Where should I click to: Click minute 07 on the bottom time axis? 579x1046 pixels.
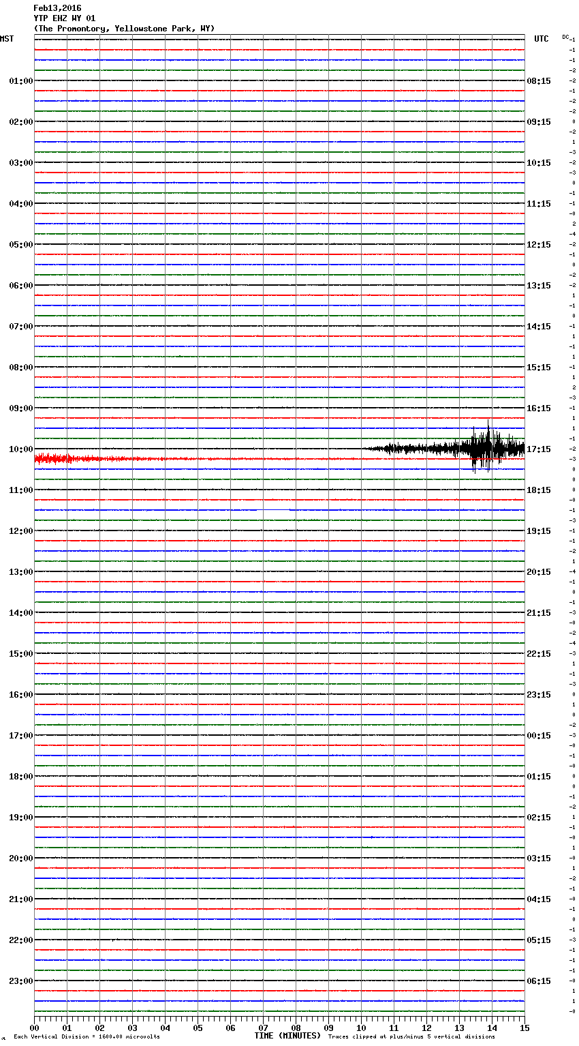point(263,1028)
